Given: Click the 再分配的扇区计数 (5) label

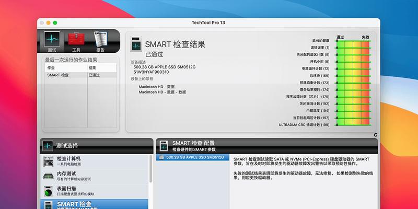Looking at the screenshot, I should coord(312,55).
